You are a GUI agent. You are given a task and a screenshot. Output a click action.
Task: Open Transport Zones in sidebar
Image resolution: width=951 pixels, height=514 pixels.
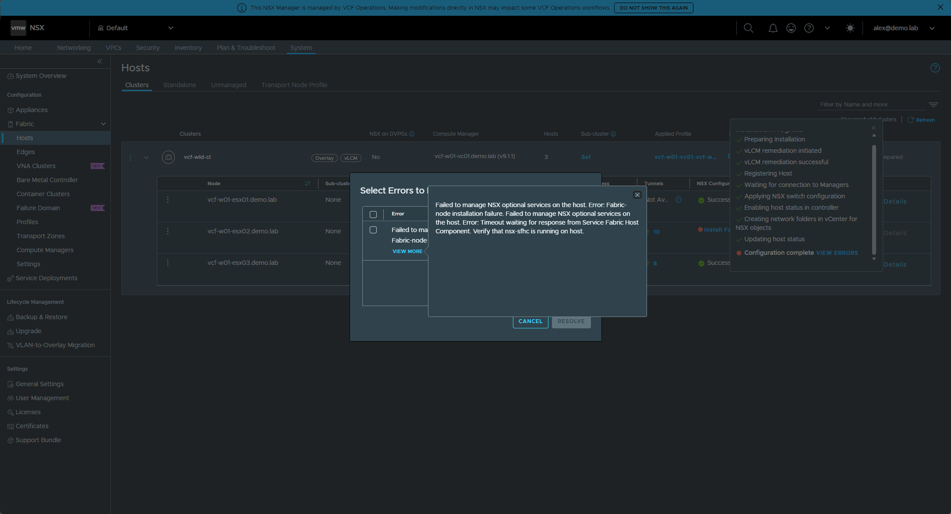pyautogui.click(x=41, y=236)
